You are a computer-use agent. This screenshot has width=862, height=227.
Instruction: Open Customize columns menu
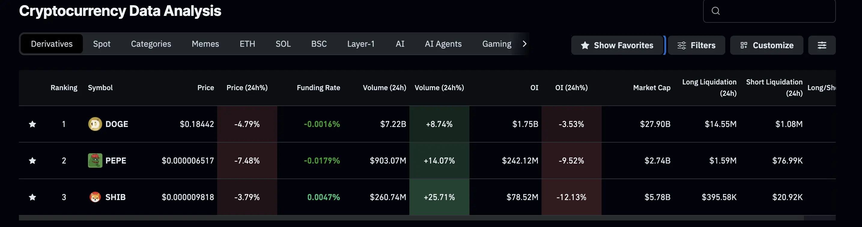766,45
